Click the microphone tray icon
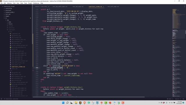 point(167,103)
